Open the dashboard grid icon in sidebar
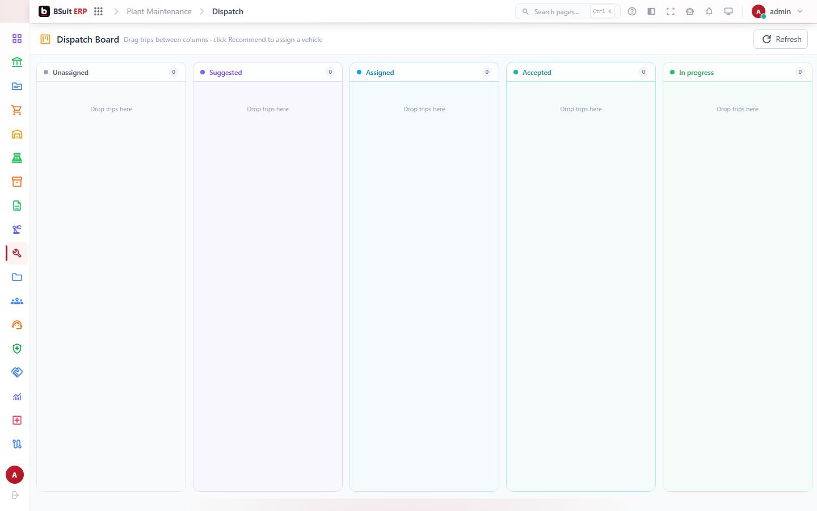The width and height of the screenshot is (817, 511). coord(17,39)
